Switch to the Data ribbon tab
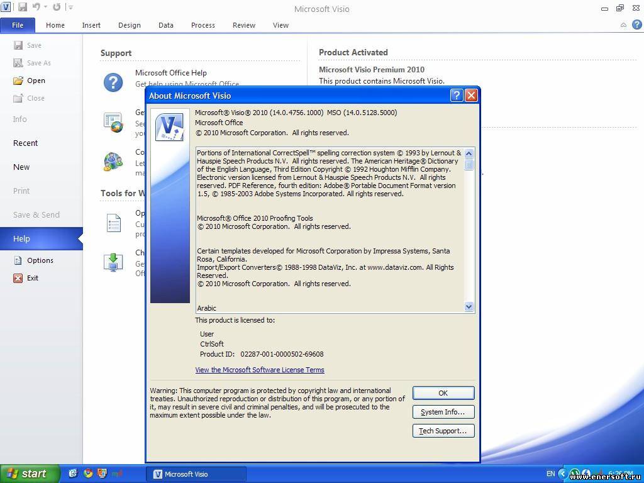The height and width of the screenshot is (483, 644). 166,25
